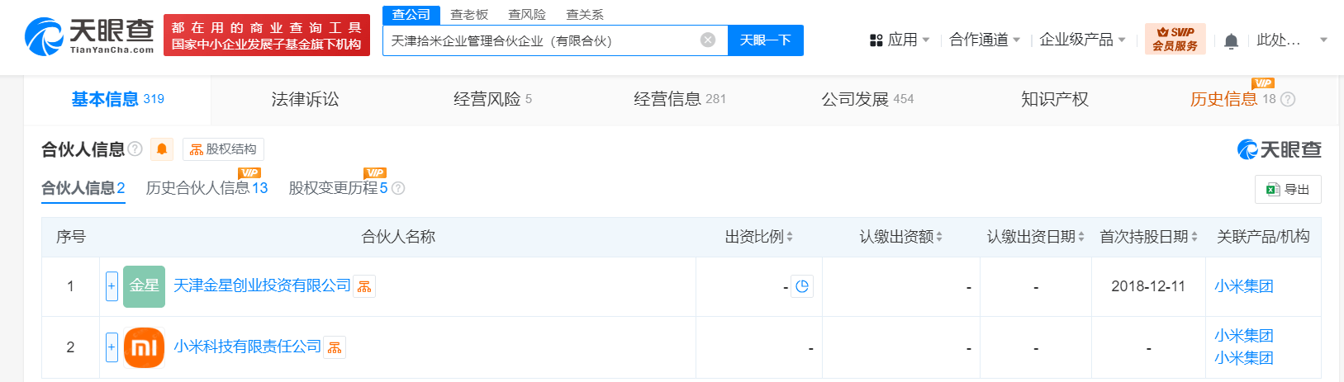Click help icon next to 历史信息
1344x382 pixels.
(1288, 99)
